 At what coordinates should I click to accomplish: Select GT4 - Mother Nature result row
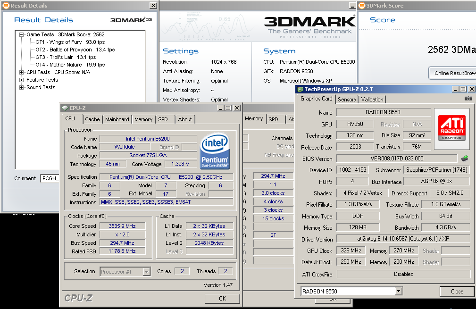tap(70, 65)
